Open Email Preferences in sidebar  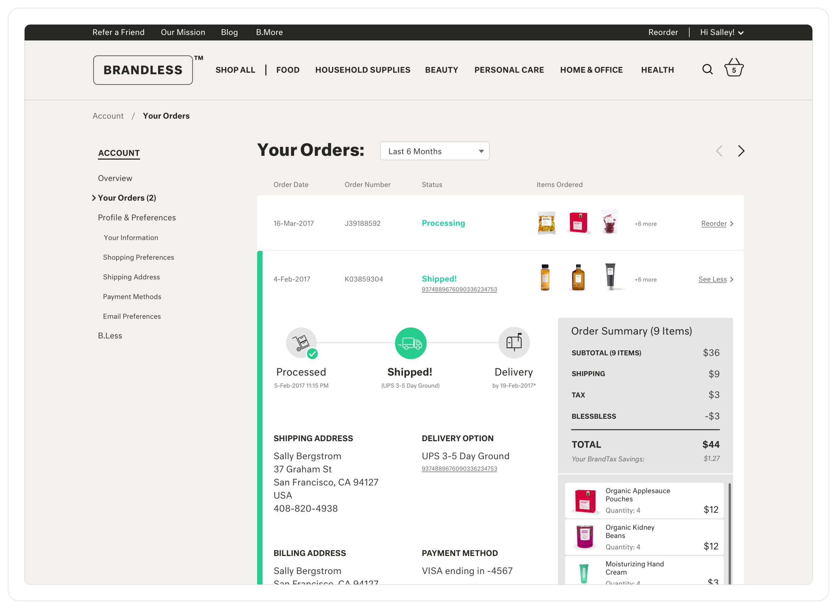(132, 316)
